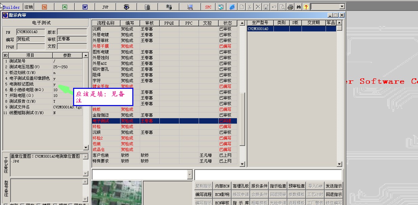Screen dimensions: 418x205
Task: Open the SPC toolbar button
Action: (x=208, y=7)
